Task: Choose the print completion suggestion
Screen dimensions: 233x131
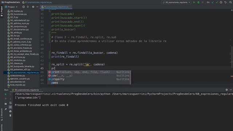Action: [x=89, y=72]
